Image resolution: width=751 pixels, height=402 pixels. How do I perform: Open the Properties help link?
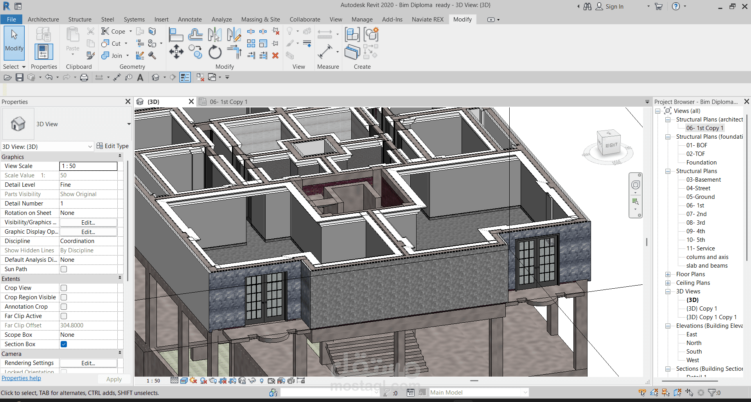click(21, 378)
